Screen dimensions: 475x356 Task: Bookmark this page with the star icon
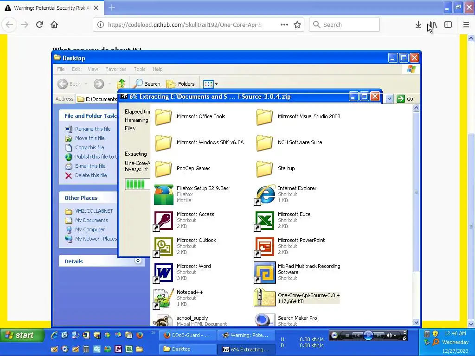[297, 25]
